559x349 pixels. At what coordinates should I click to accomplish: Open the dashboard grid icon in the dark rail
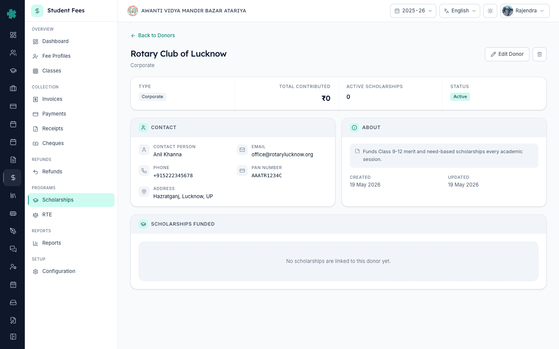[13, 35]
